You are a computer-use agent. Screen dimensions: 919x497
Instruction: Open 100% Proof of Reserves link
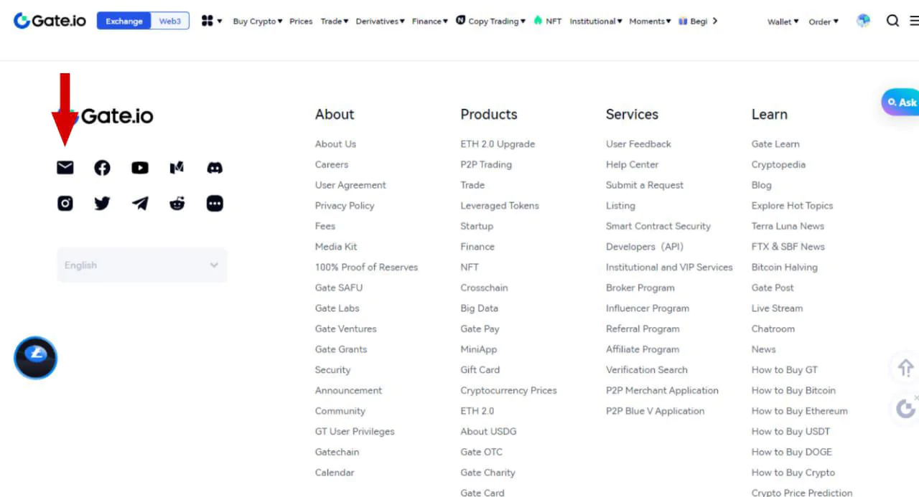pyautogui.click(x=366, y=267)
